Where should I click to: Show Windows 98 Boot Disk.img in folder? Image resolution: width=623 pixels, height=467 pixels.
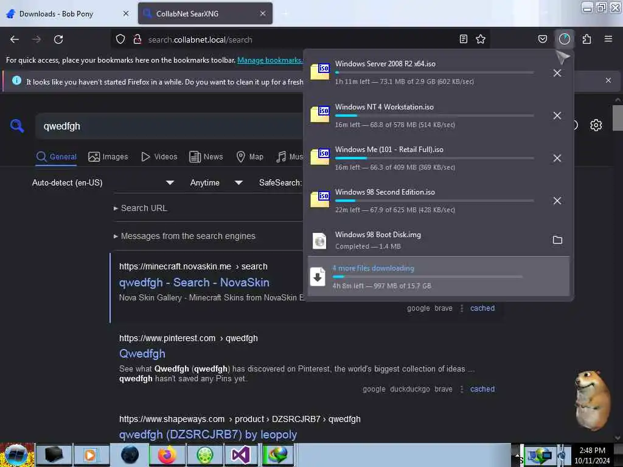pyautogui.click(x=557, y=240)
